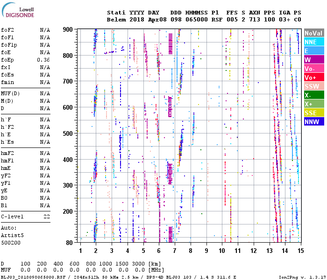Screen dimensions: 327x280
Task: Click the hmF2 parameter label
Action: click(7, 154)
